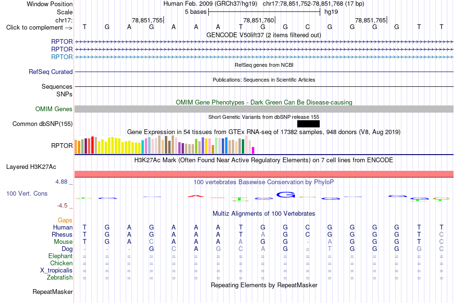Select the Dog species label
This screenshot has height=303, width=454.
pyautogui.click(x=67, y=249)
